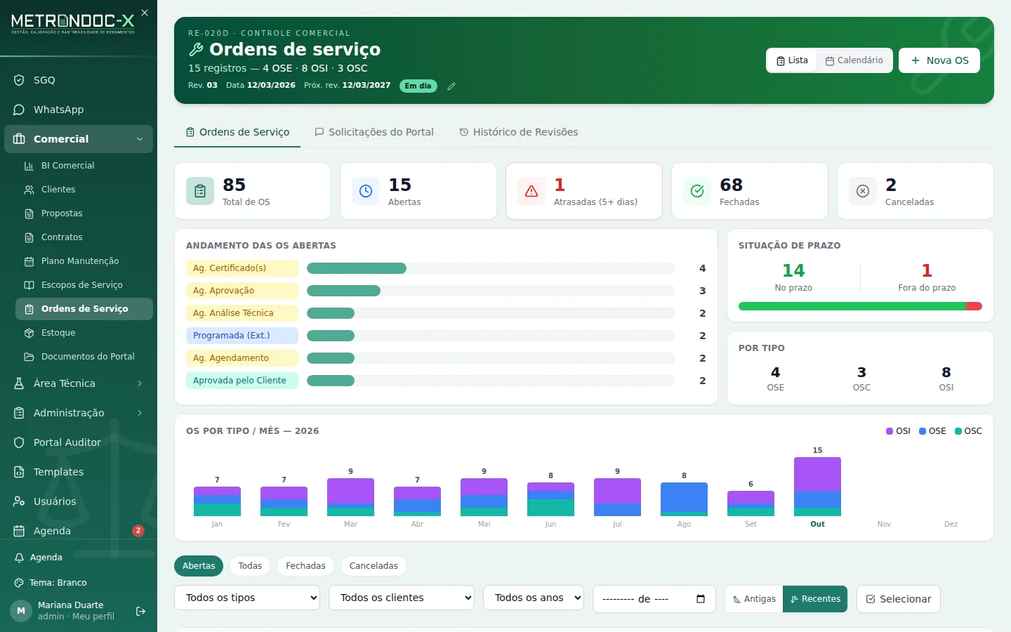Click the Selecionar button
Viewport: 1011px width, 632px height.
coord(899,599)
